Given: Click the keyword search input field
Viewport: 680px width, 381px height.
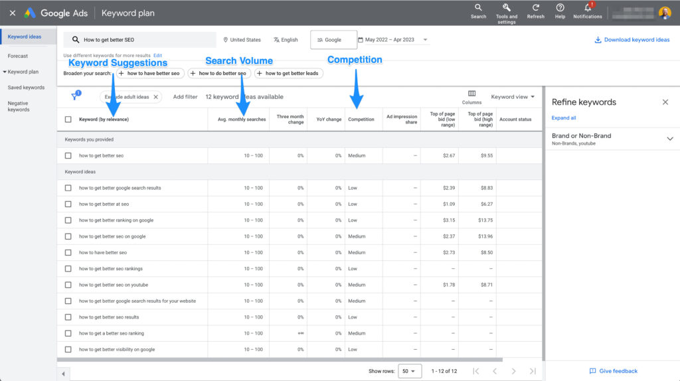Looking at the screenshot, I should pos(146,40).
